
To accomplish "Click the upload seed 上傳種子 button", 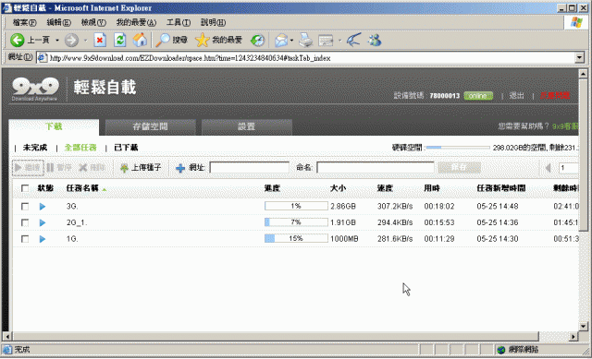I will (x=141, y=167).
